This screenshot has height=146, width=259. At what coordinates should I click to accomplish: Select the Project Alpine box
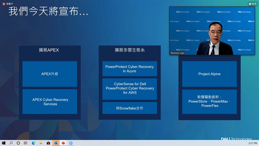coord(210,74)
